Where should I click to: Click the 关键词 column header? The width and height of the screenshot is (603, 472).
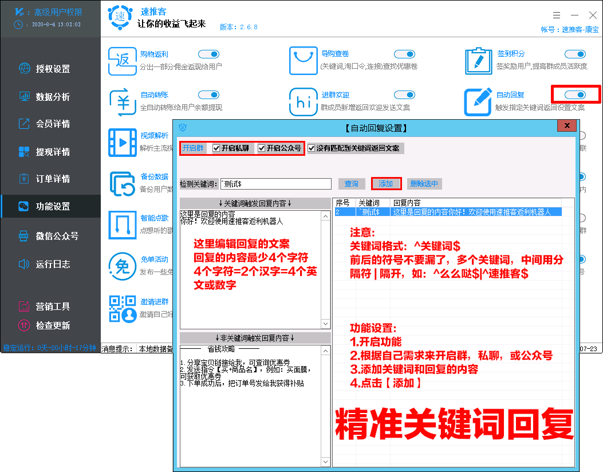[369, 203]
